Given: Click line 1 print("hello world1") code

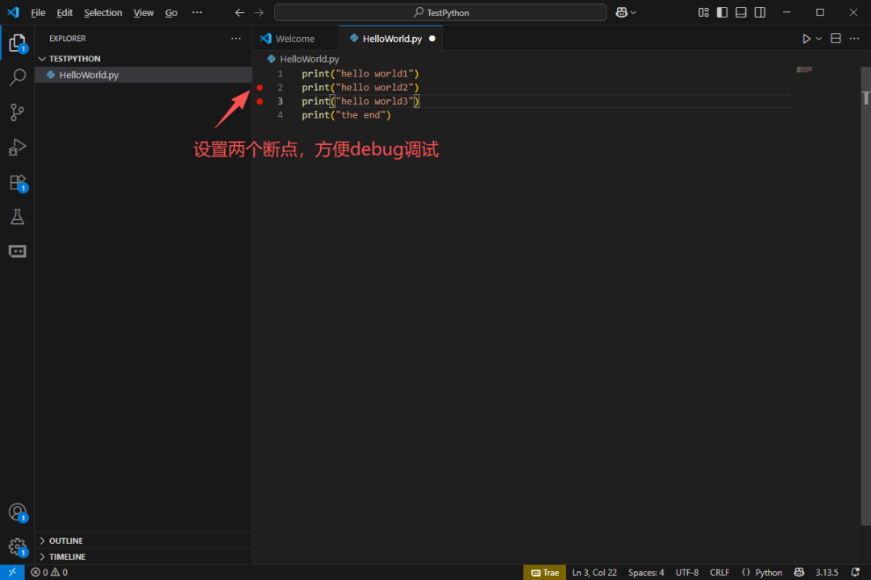Looking at the screenshot, I should pos(360,74).
